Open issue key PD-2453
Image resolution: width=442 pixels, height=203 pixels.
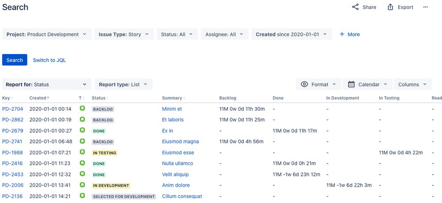pos(13,174)
